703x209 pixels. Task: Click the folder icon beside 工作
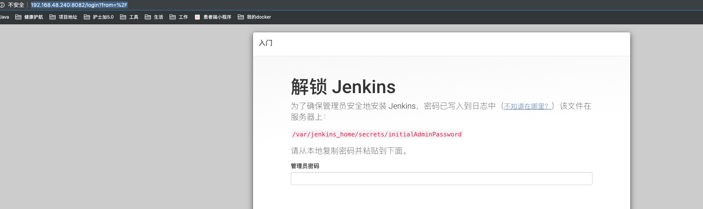173,17
